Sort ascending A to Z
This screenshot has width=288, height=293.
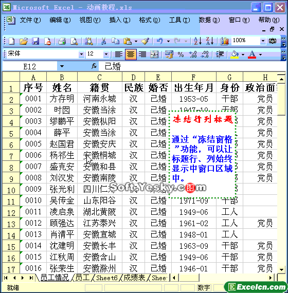click(x=197, y=41)
